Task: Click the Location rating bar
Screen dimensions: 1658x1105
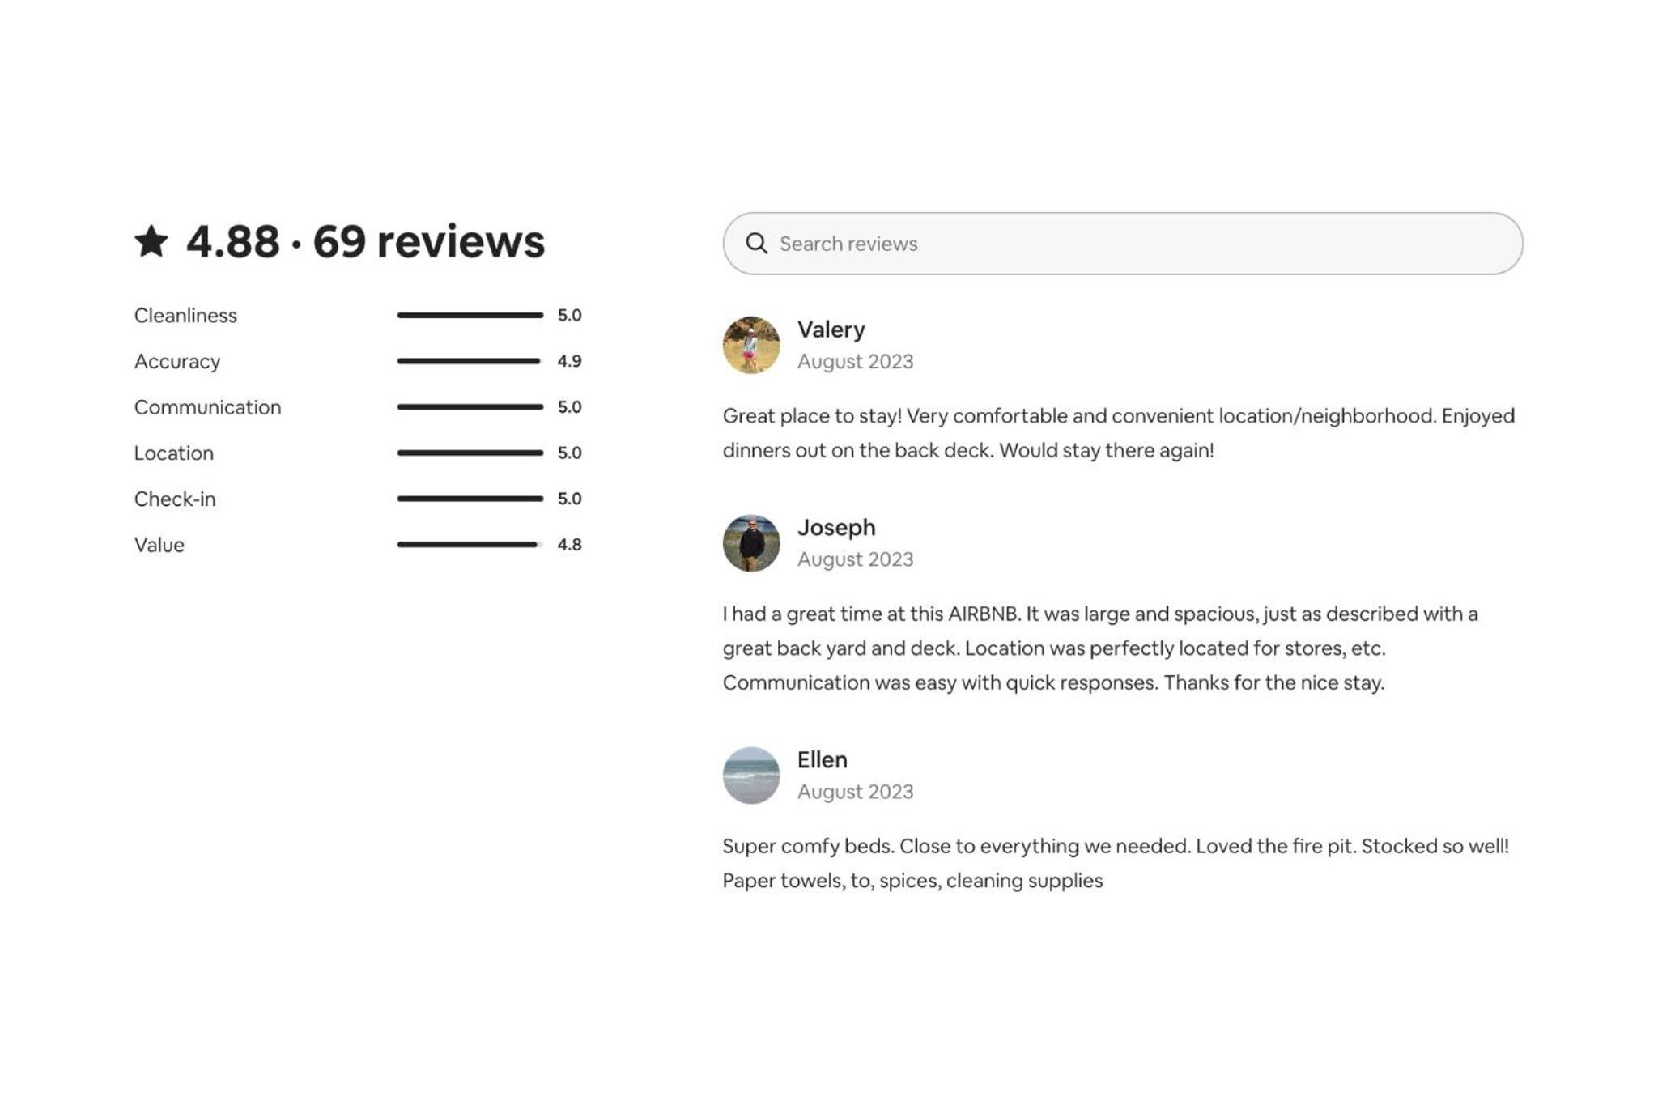Action: click(470, 453)
